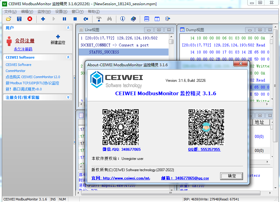
Task: Open the CommMonitor sidebar link
Action: [16, 71]
